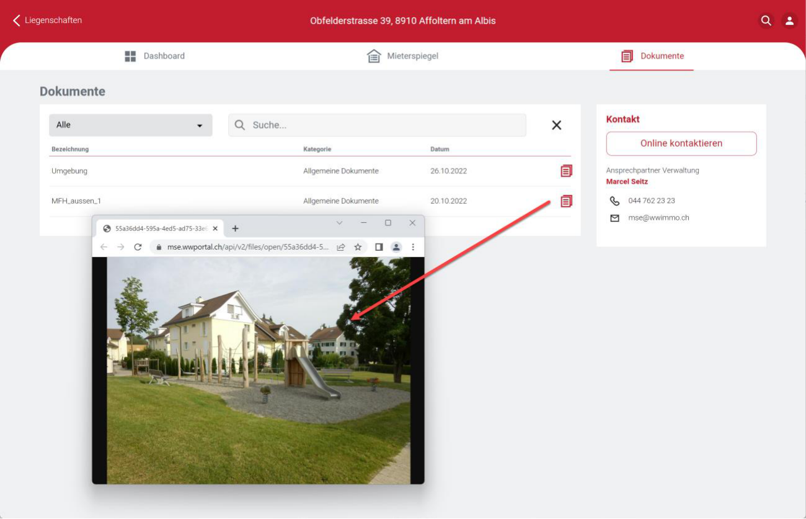Click the mail icon beside mse@wwimmo.ch
The width and height of the screenshot is (806, 519).
coord(614,218)
